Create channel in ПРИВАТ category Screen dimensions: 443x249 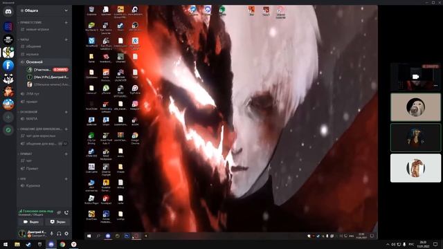(x=66, y=154)
